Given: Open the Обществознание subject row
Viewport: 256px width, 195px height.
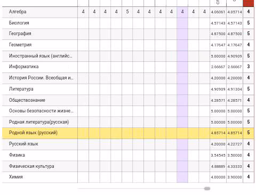Looking at the screenshot, I should tap(128, 100).
